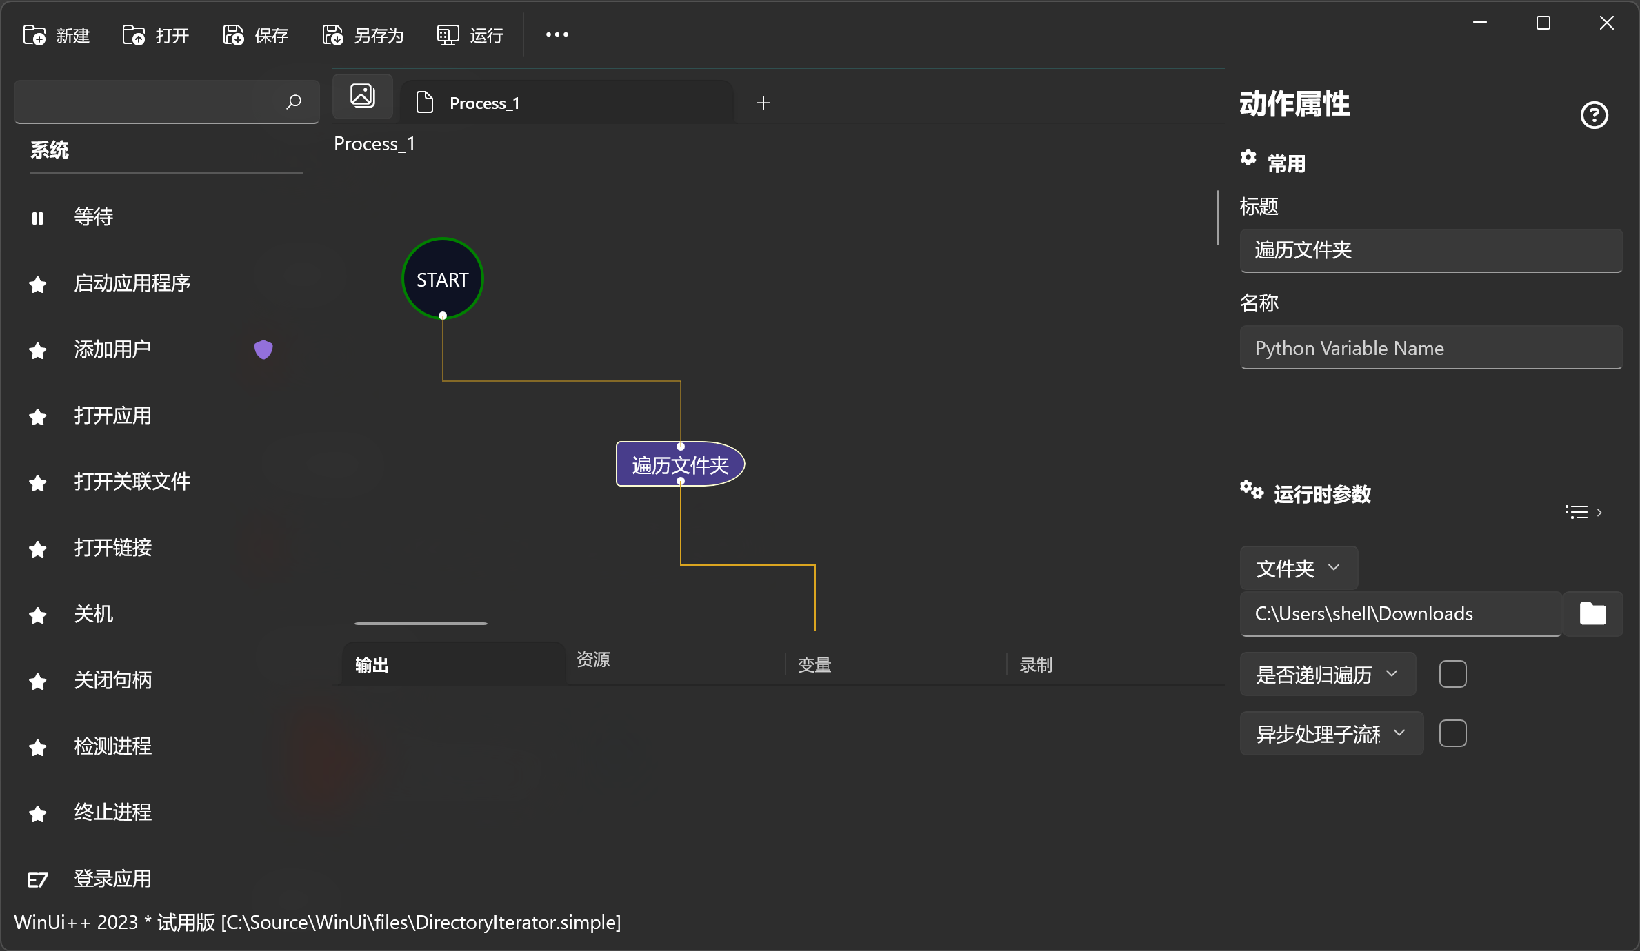Viewport: 1640px width, 951px height.
Task: Open the ... overflow menu in the toolbar
Action: pyautogui.click(x=556, y=34)
